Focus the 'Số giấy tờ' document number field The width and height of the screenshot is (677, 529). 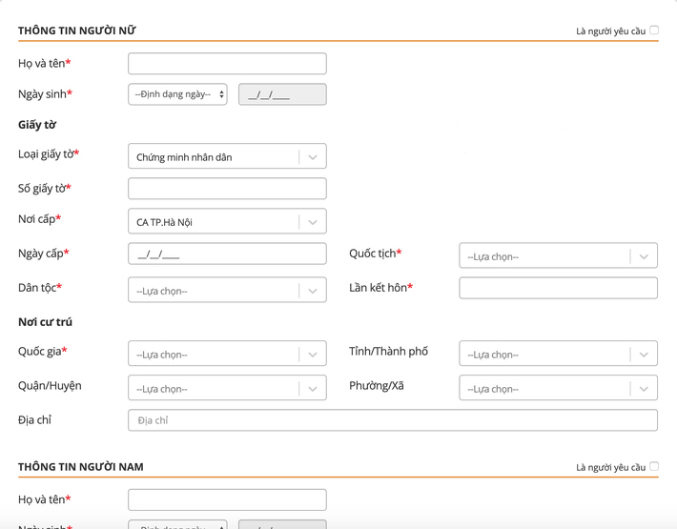click(x=227, y=189)
